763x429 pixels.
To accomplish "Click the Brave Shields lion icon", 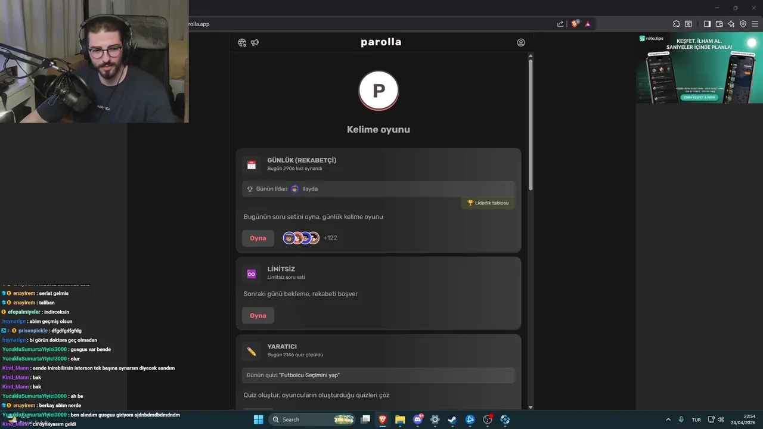I will click(575, 24).
